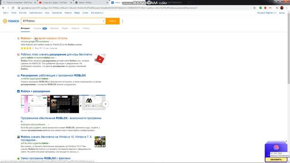This screenshot has height=163, width=290.
Task: Click the Mail.ru Поиск logo
Action: [x=11, y=21]
